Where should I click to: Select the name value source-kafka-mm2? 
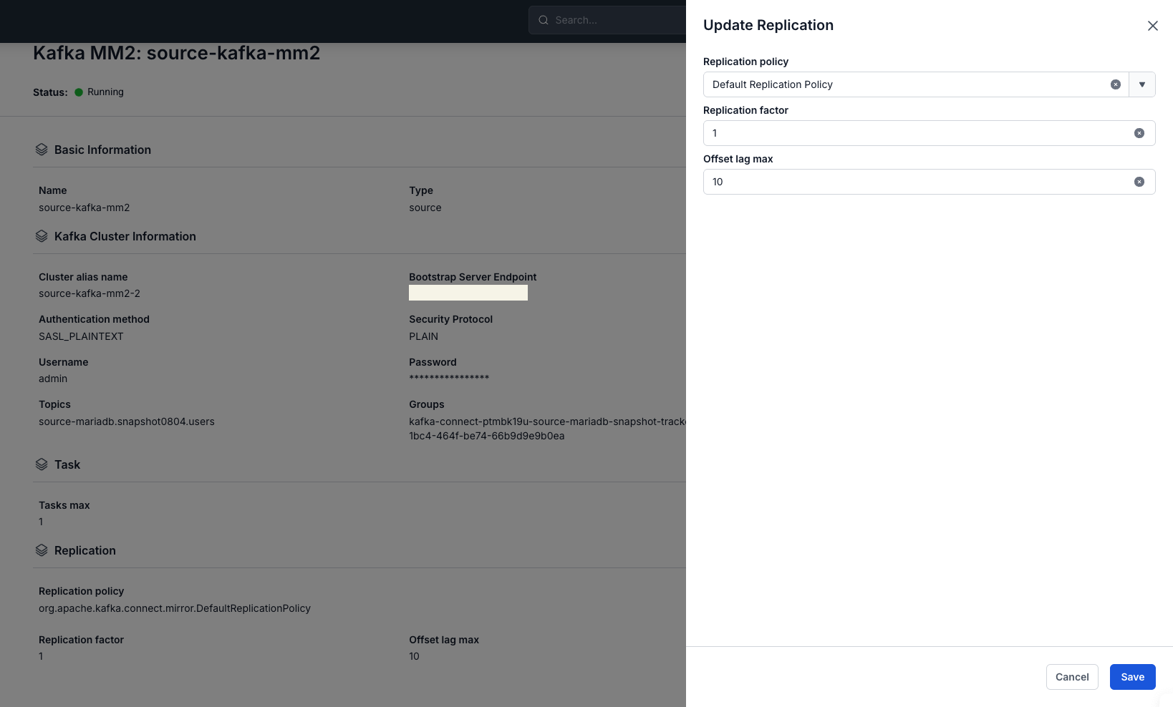click(x=84, y=208)
